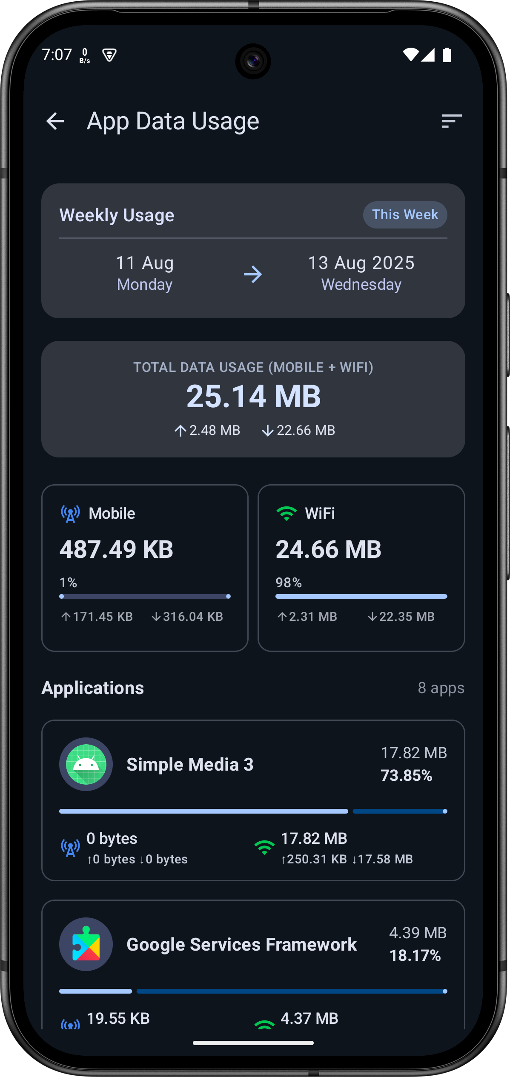The width and height of the screenshot is (510, 1077).
Task: Select the 11 Aug Monday start date
Action: coord(145,273)
